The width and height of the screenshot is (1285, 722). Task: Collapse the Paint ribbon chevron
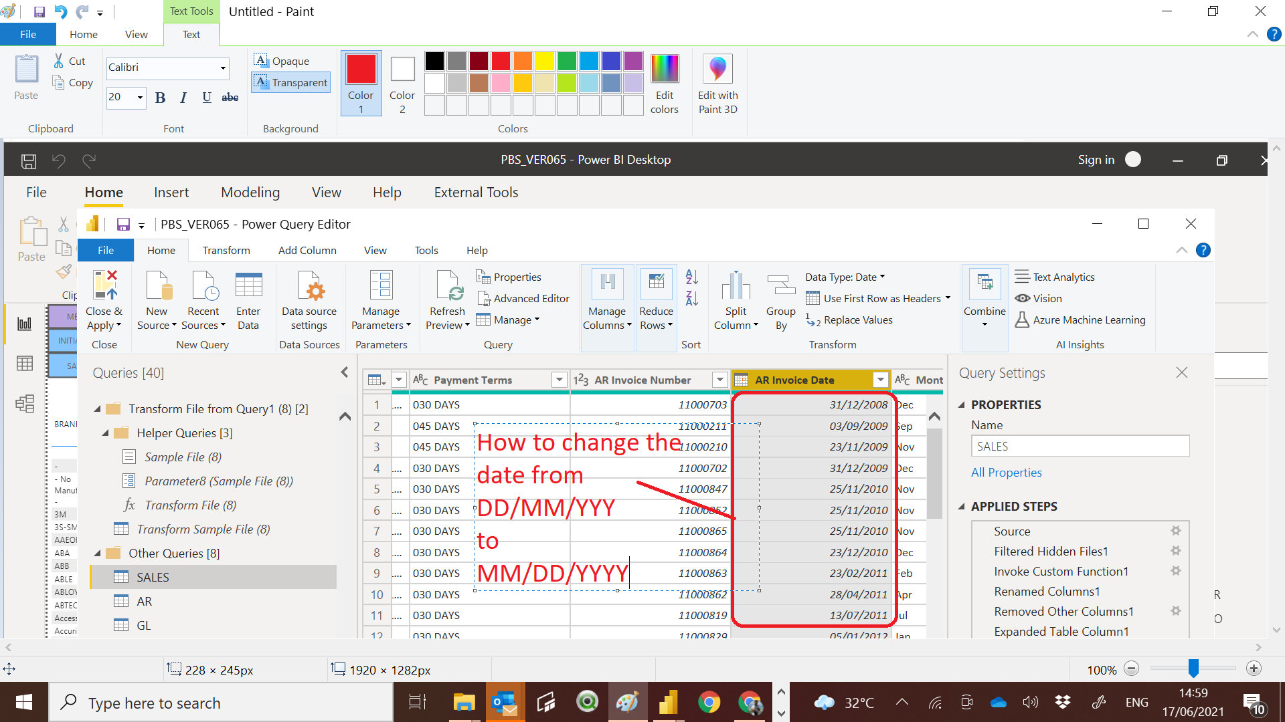1253,34
